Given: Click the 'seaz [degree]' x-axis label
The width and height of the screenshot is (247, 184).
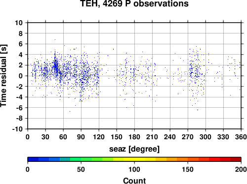Looking at the screenshot, I should (x=134, y=149).
